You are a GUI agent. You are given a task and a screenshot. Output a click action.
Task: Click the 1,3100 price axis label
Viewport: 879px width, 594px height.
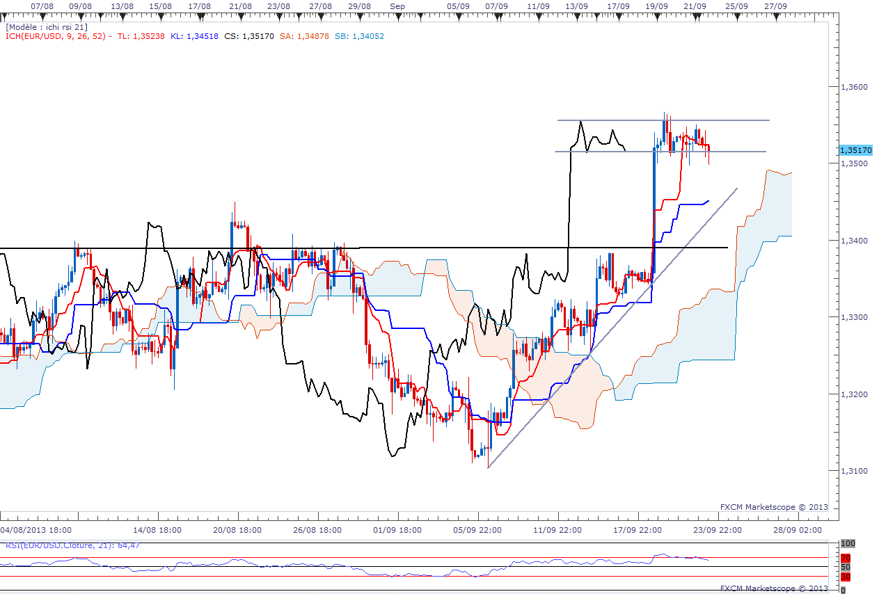(853, 471)
